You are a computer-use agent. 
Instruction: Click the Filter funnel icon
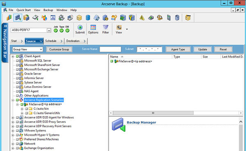(x=106, y=29)
